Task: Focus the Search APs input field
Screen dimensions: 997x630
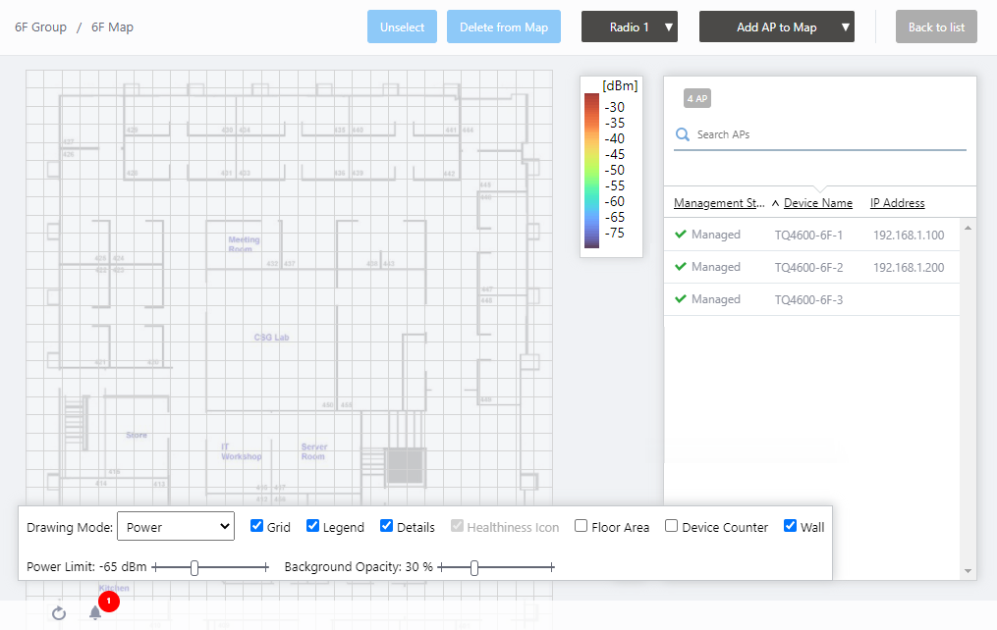Action: (x=825, y=134)
